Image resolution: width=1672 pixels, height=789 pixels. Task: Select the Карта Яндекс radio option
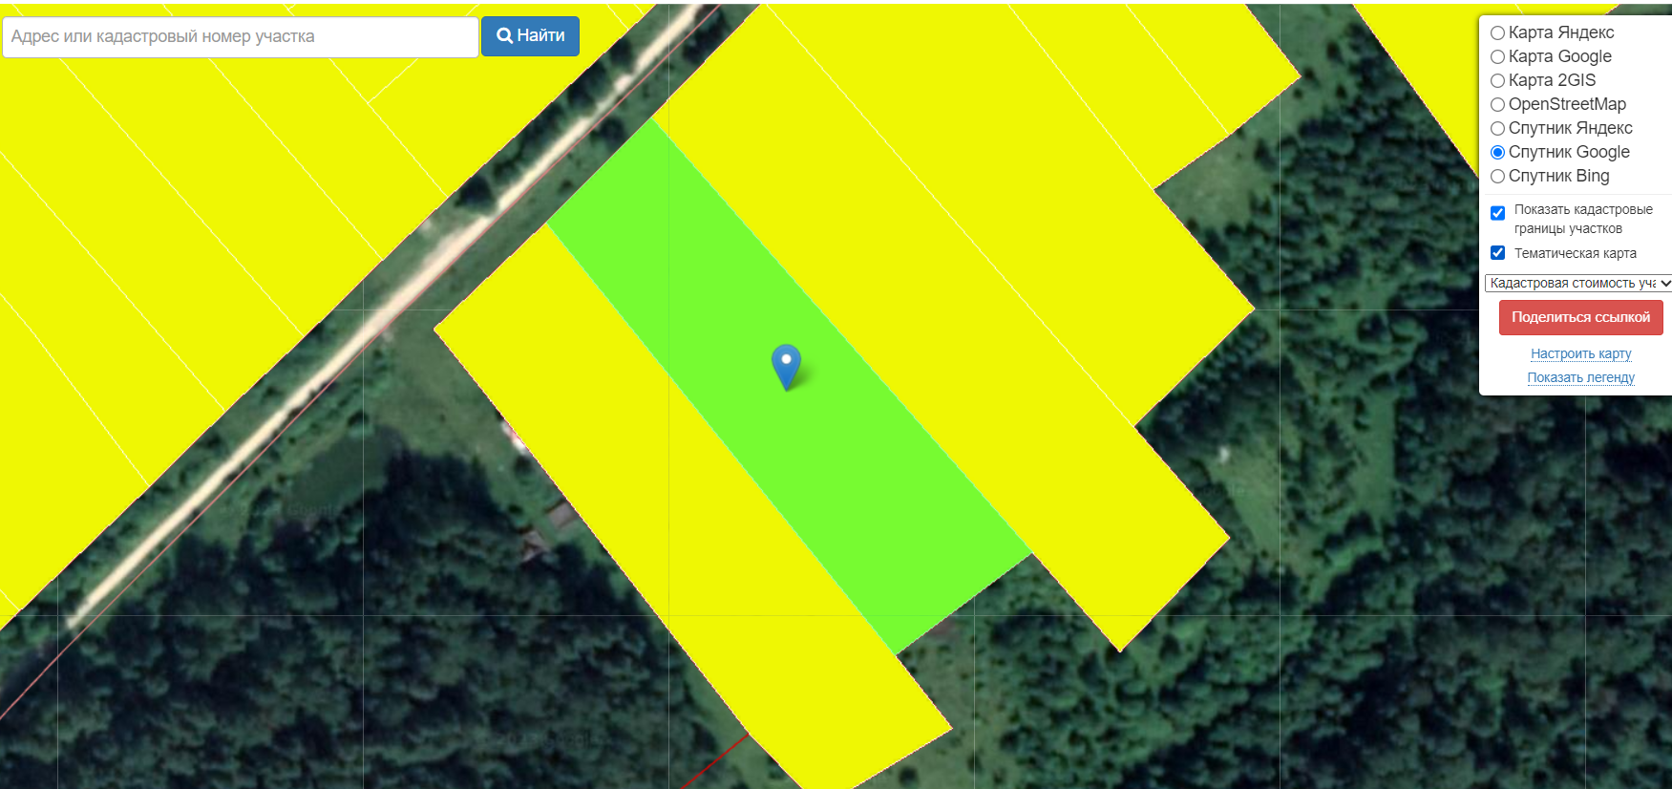click(x=1497, y=32)
